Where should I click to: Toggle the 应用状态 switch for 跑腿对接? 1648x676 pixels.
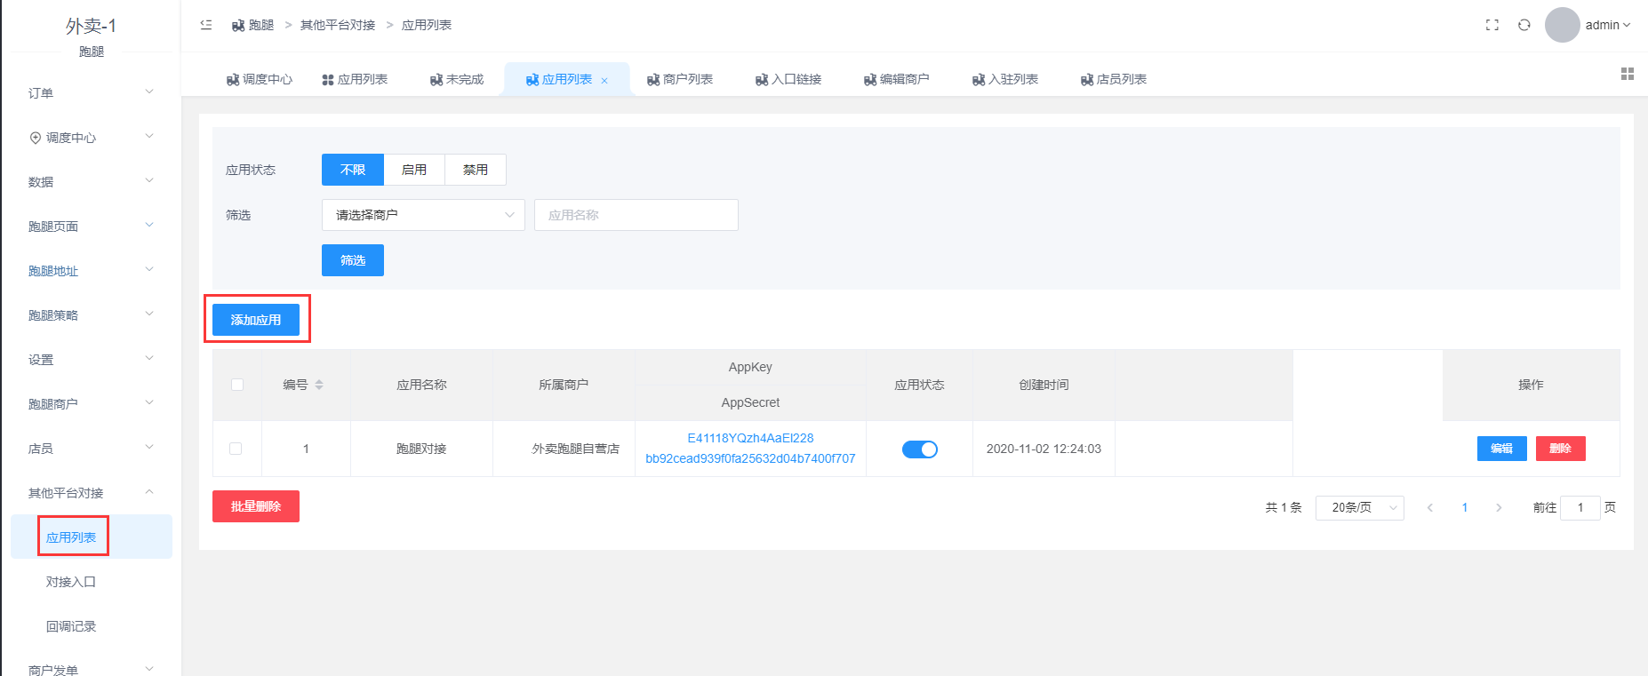click(920, 449)
